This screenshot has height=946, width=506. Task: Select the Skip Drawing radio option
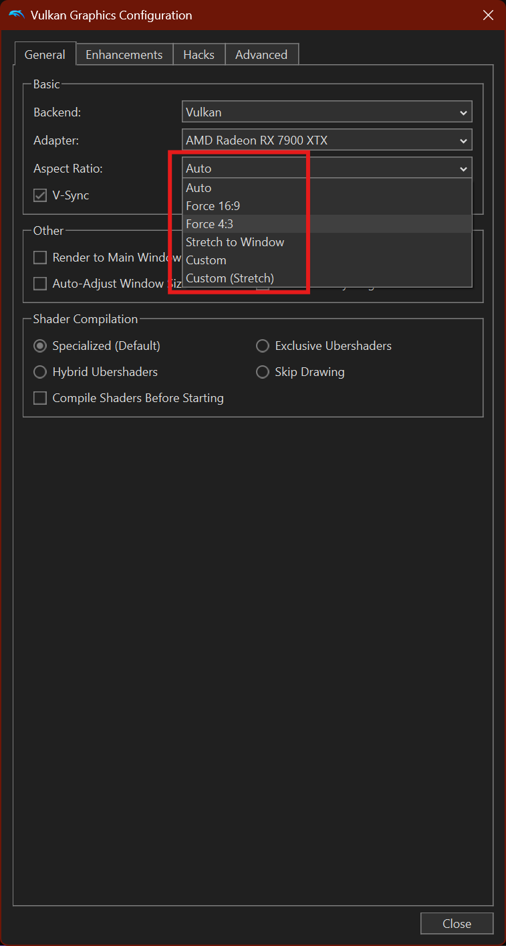pyautogui.click(x=263, y=372)
